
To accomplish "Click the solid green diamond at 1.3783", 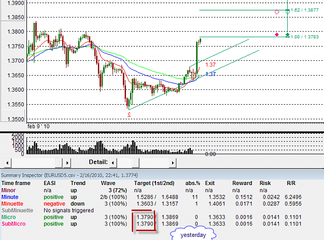I will pyautogui.click(x=287, y=35).
